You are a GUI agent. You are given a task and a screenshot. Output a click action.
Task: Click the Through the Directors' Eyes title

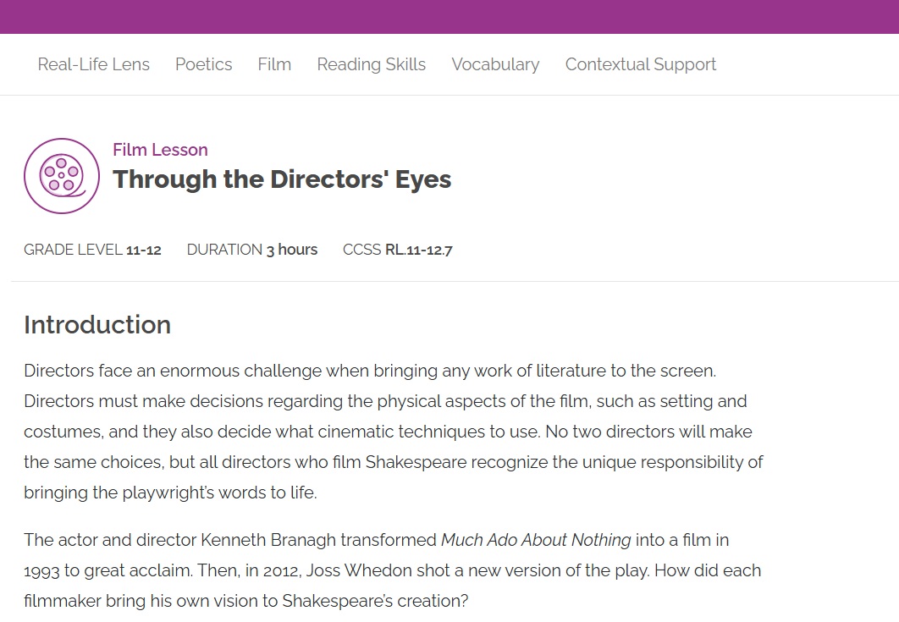coord(282,179)
